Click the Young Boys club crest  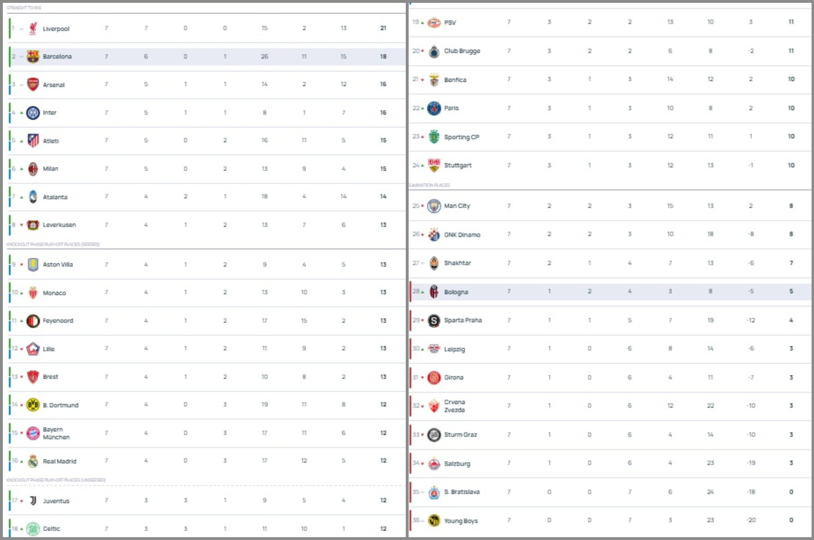(x=434, y=520)
